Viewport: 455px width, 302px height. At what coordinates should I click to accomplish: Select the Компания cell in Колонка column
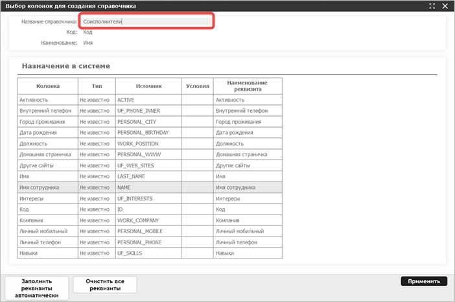[48, 220]
